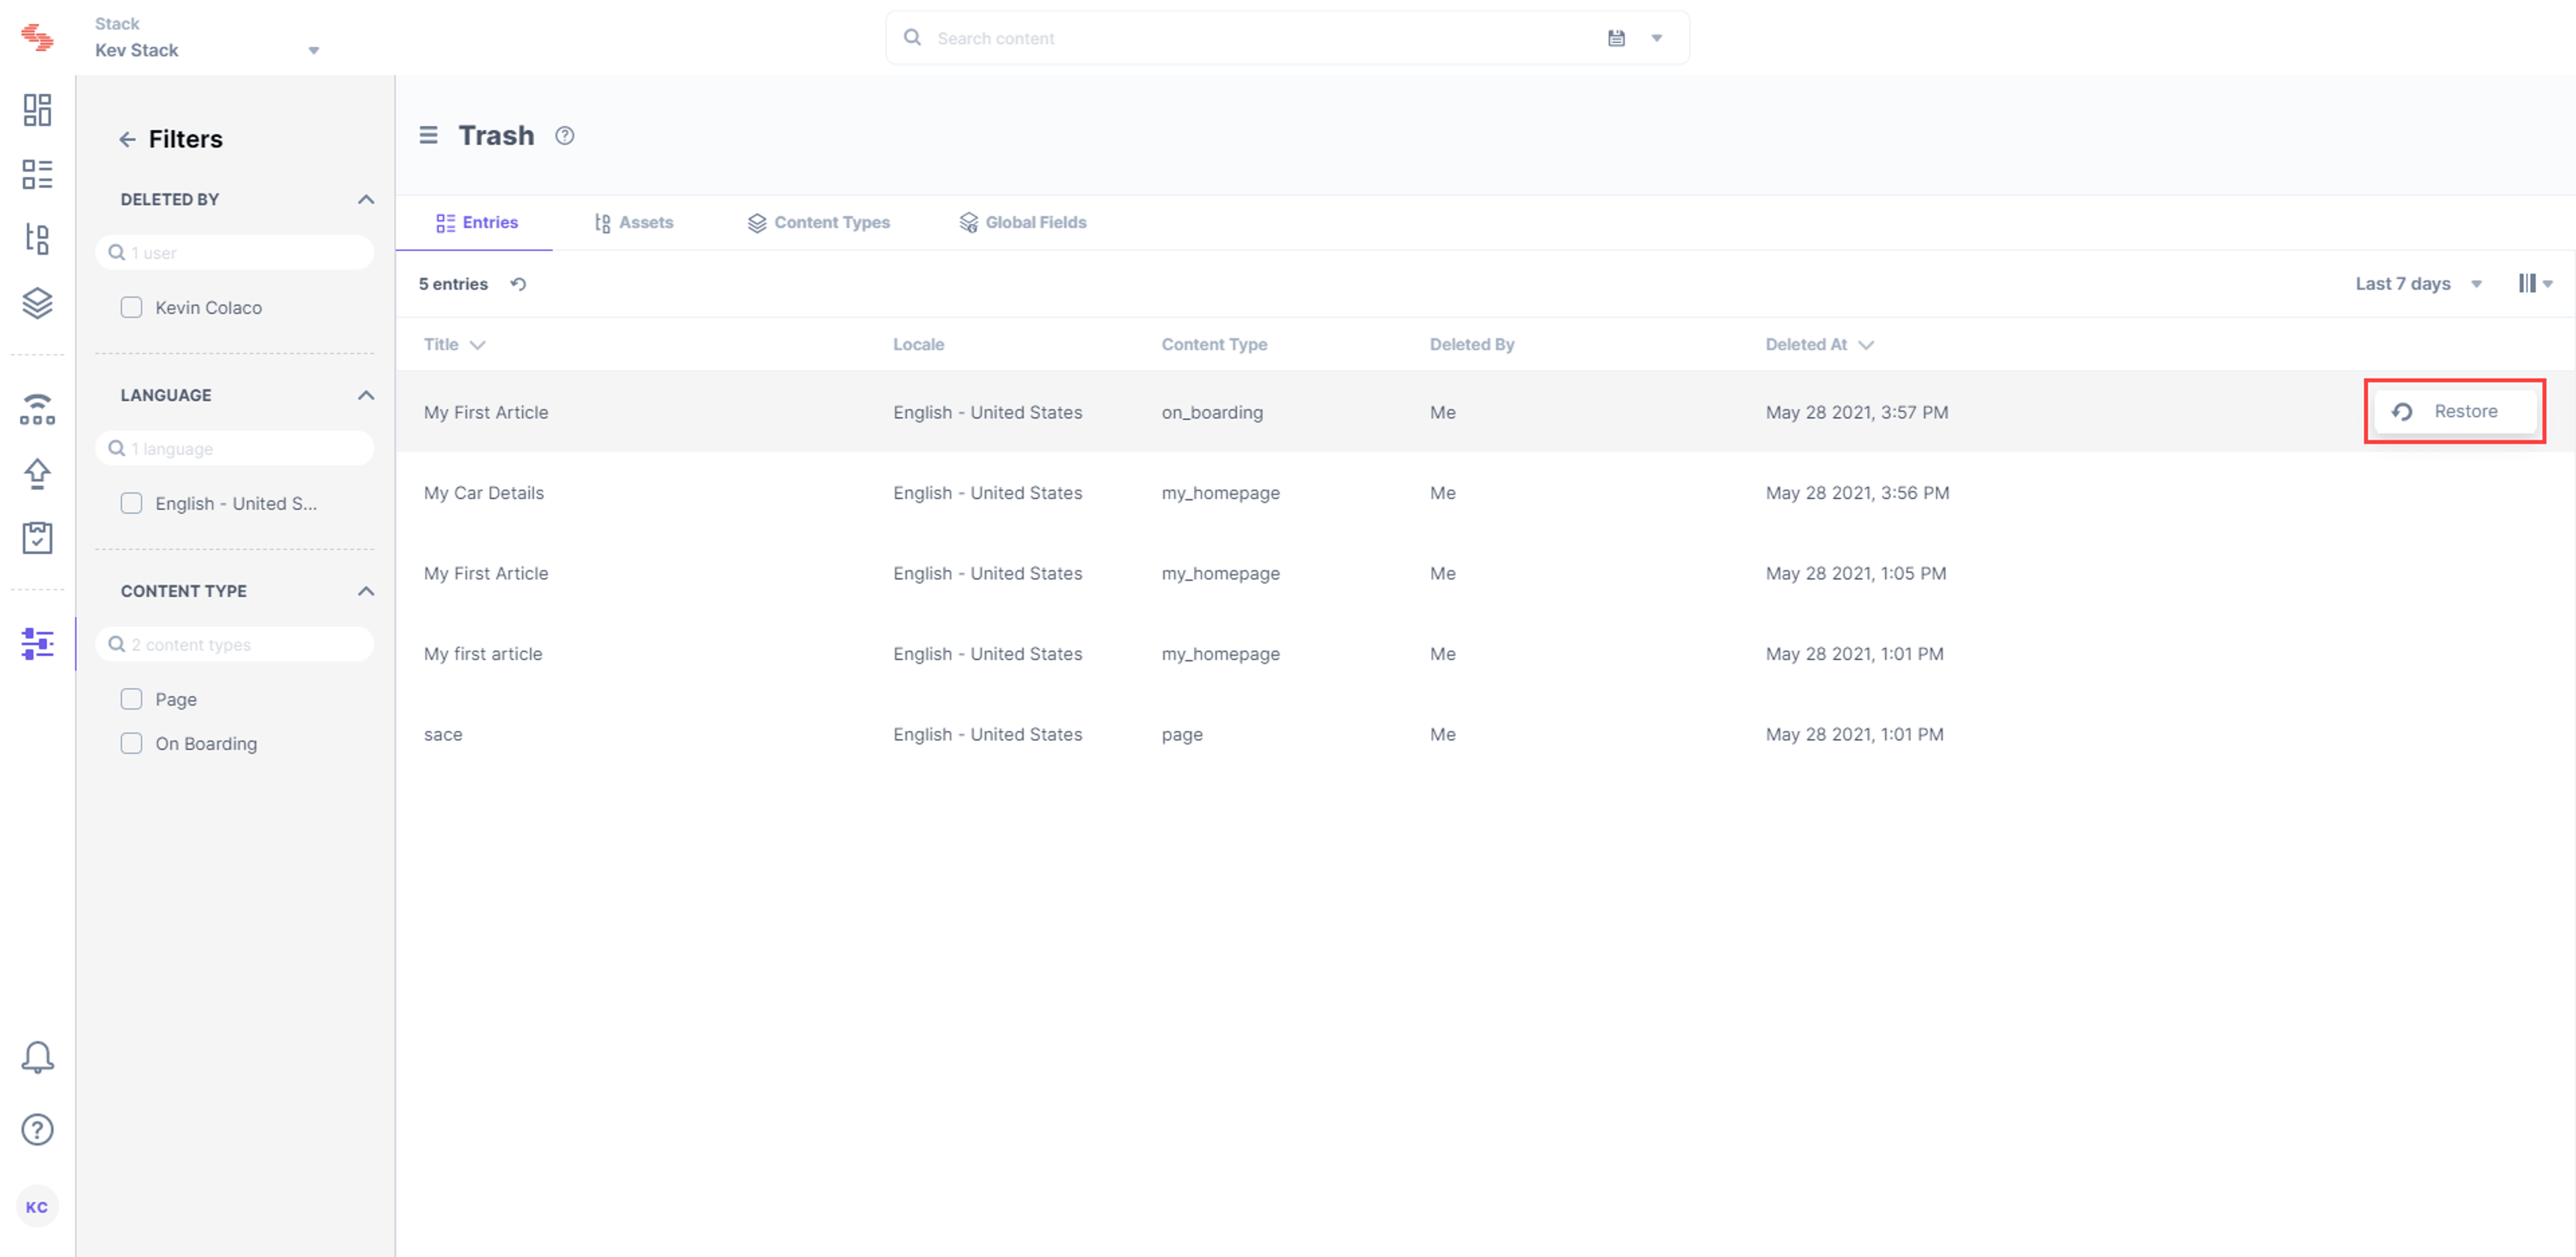Open the KC user avatar
The width and height of the screenshot is (2576, 1257).
pyautogui.click(x=37, y=1207)
